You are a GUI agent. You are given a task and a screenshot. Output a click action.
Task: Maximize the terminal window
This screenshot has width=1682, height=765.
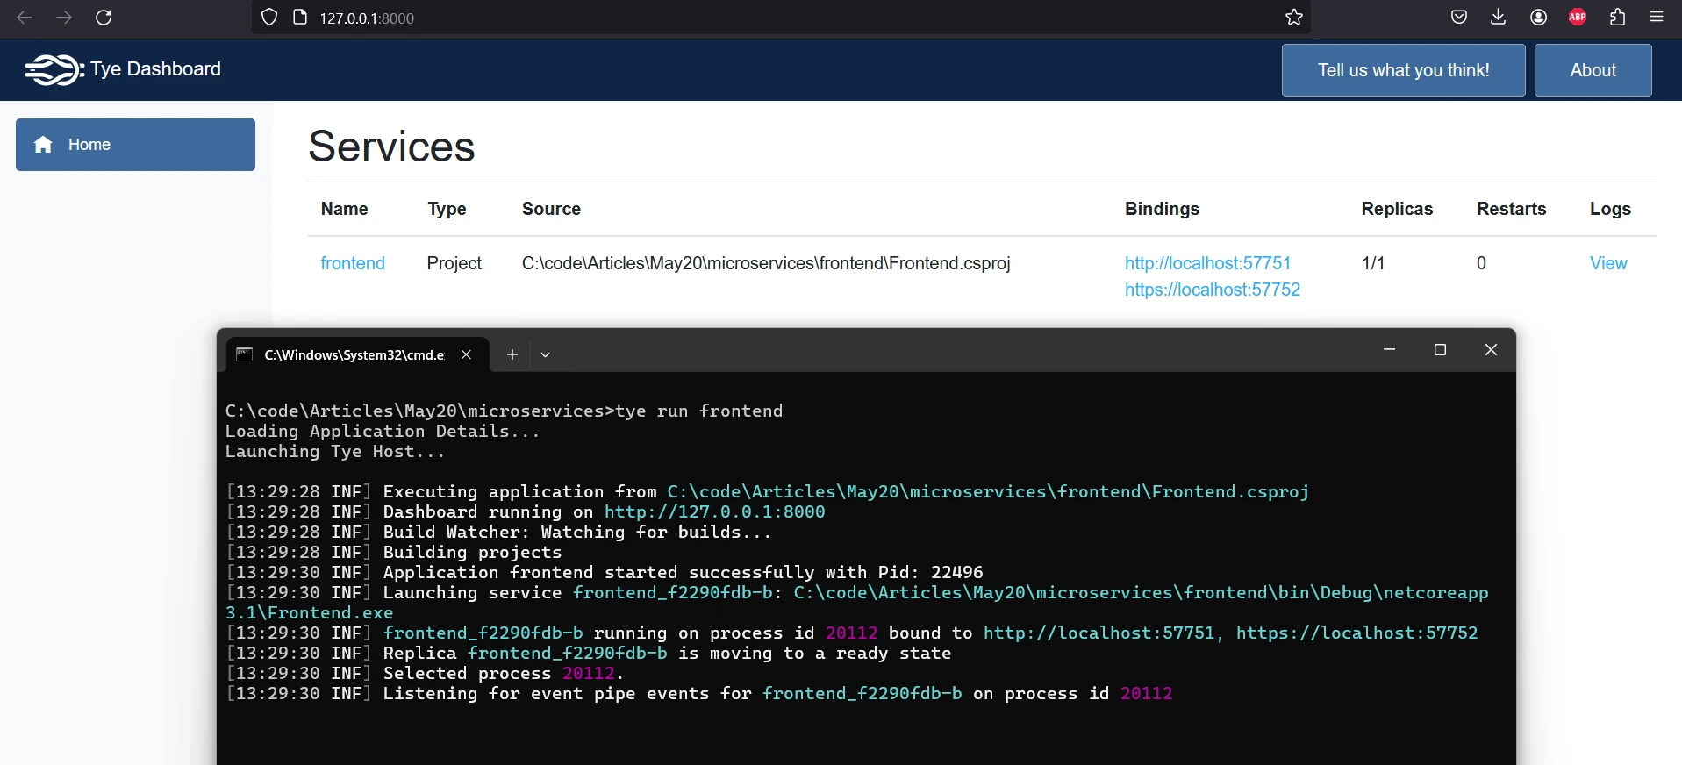[x=1440, y=350]
